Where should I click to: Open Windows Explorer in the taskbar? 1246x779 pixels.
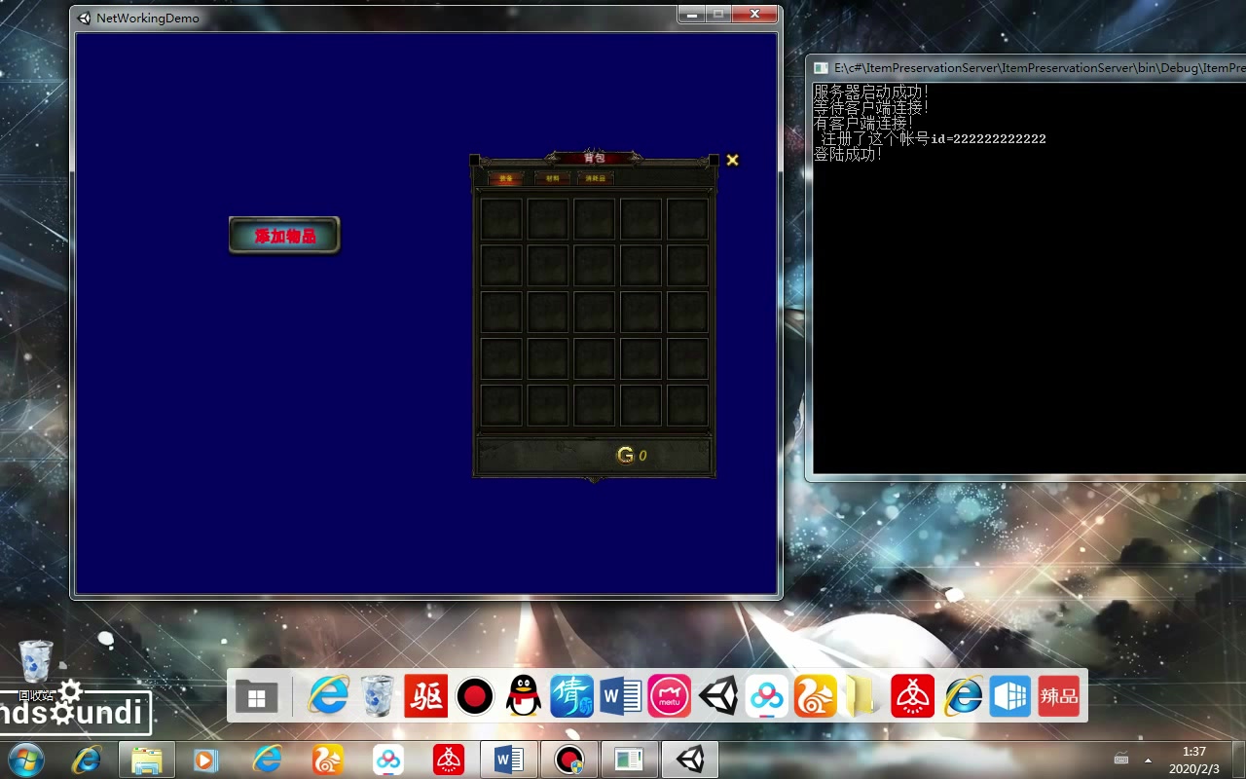tap(147, 760)
